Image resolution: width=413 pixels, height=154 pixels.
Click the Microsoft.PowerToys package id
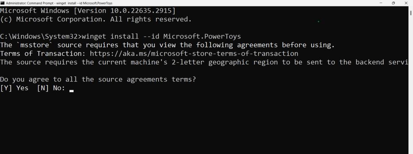click(x=202, y=36)
